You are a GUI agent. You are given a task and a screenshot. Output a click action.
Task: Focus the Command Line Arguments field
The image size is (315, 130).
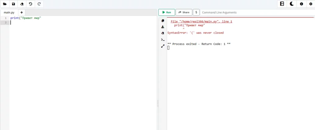coord(257,13)
